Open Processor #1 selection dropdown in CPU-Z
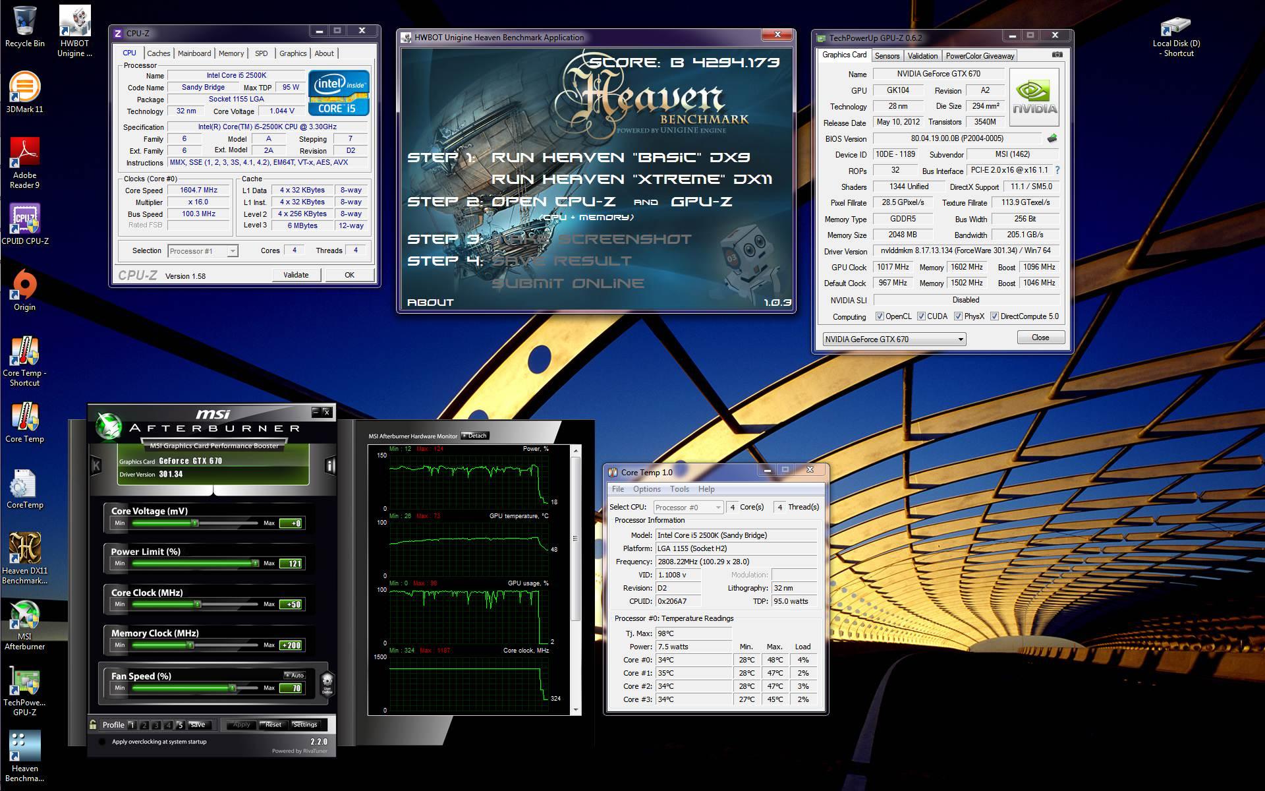 coord(202,251)
